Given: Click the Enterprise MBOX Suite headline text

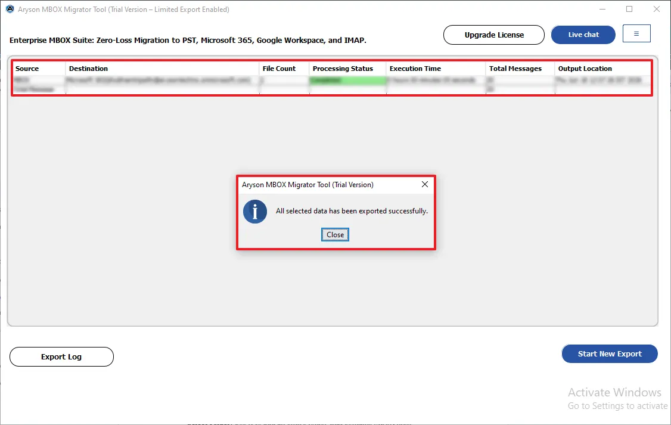Looking at the screenshot, I should tap(188, 40).
